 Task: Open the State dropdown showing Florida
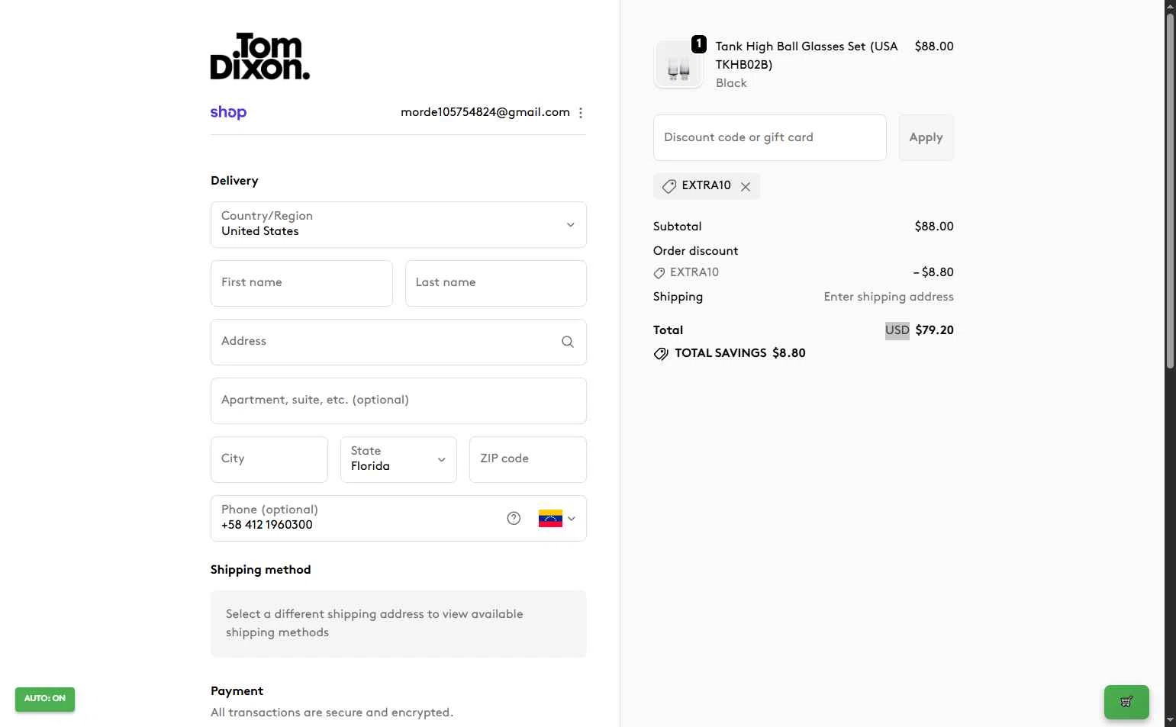(x=398, y=459)
